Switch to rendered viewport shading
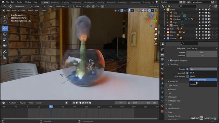This screenshot has width=219, height=123. pyautogui.click(x=150, y=11)
